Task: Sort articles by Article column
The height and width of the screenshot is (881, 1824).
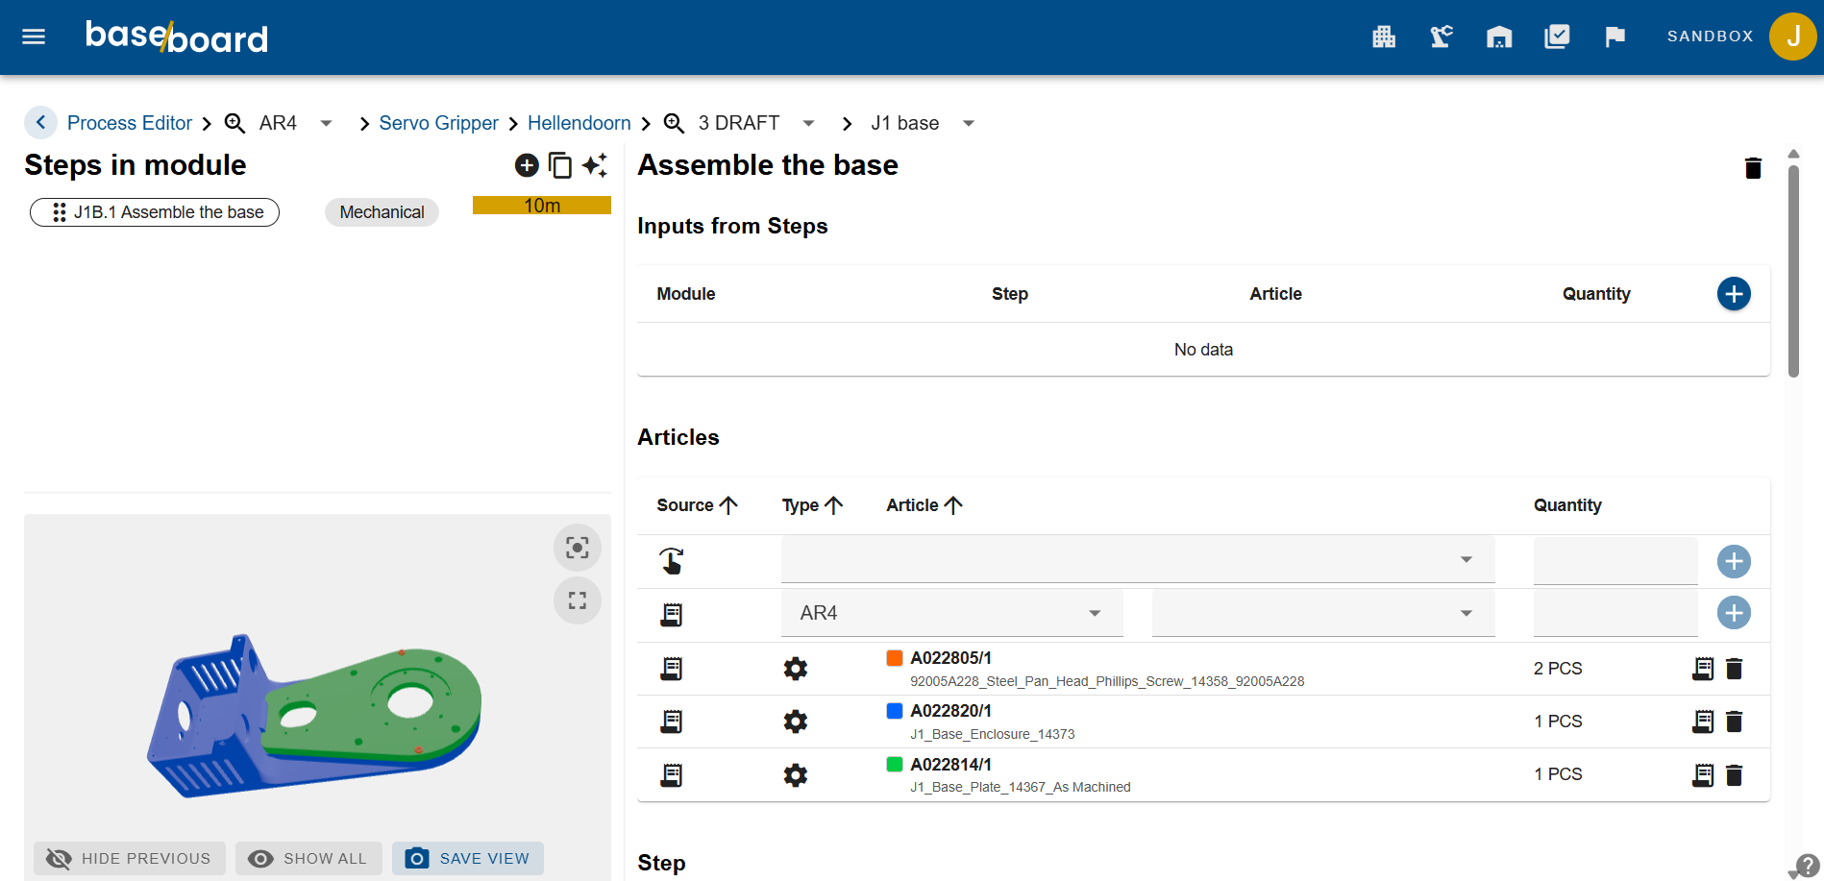Action: [x=924, y=505]
